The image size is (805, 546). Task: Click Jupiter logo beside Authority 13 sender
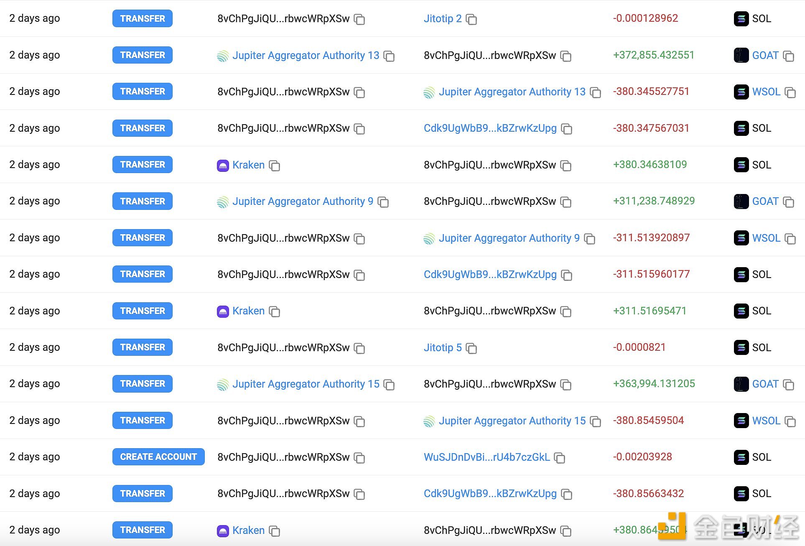tap(223, 56)
